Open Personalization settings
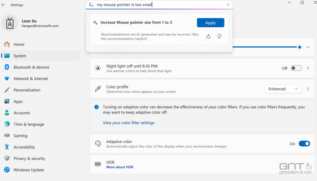The height and width of the screenshot is (181, 317). click(x=41, y=90)
